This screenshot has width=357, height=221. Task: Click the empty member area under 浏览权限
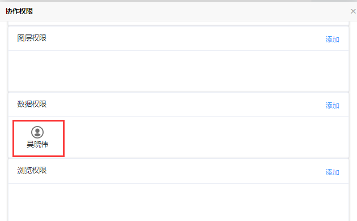178,202
